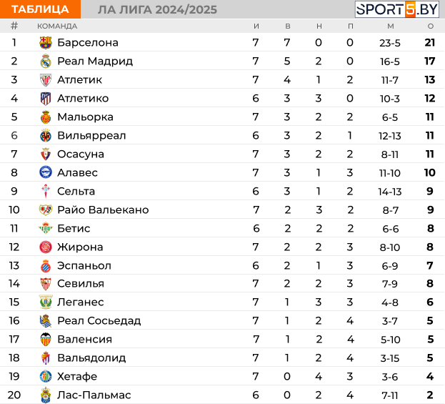The image size is (445, 404).
Task: Open the Мальорка team name link
Action: [x=85, y=117]
